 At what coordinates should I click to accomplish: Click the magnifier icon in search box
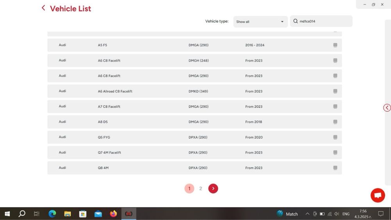pos(296,21)
